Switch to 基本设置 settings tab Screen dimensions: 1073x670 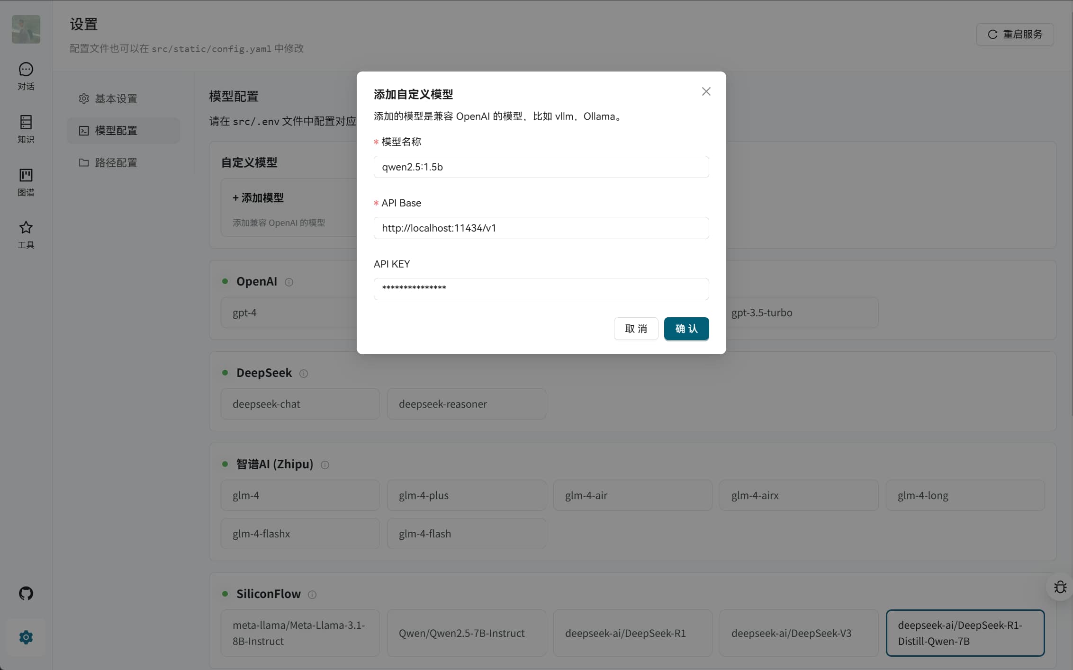pyautogui.click(x=116, y=98)
